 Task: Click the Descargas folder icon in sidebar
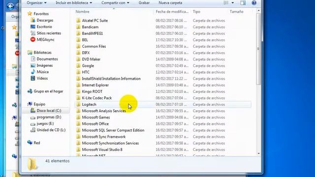[33, 20]
